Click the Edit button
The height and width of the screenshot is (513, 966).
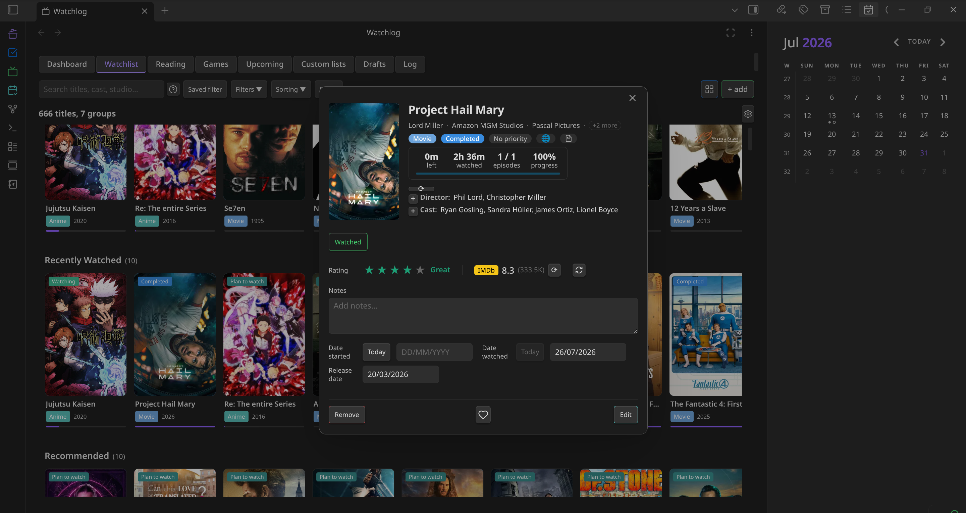[626, 415]
